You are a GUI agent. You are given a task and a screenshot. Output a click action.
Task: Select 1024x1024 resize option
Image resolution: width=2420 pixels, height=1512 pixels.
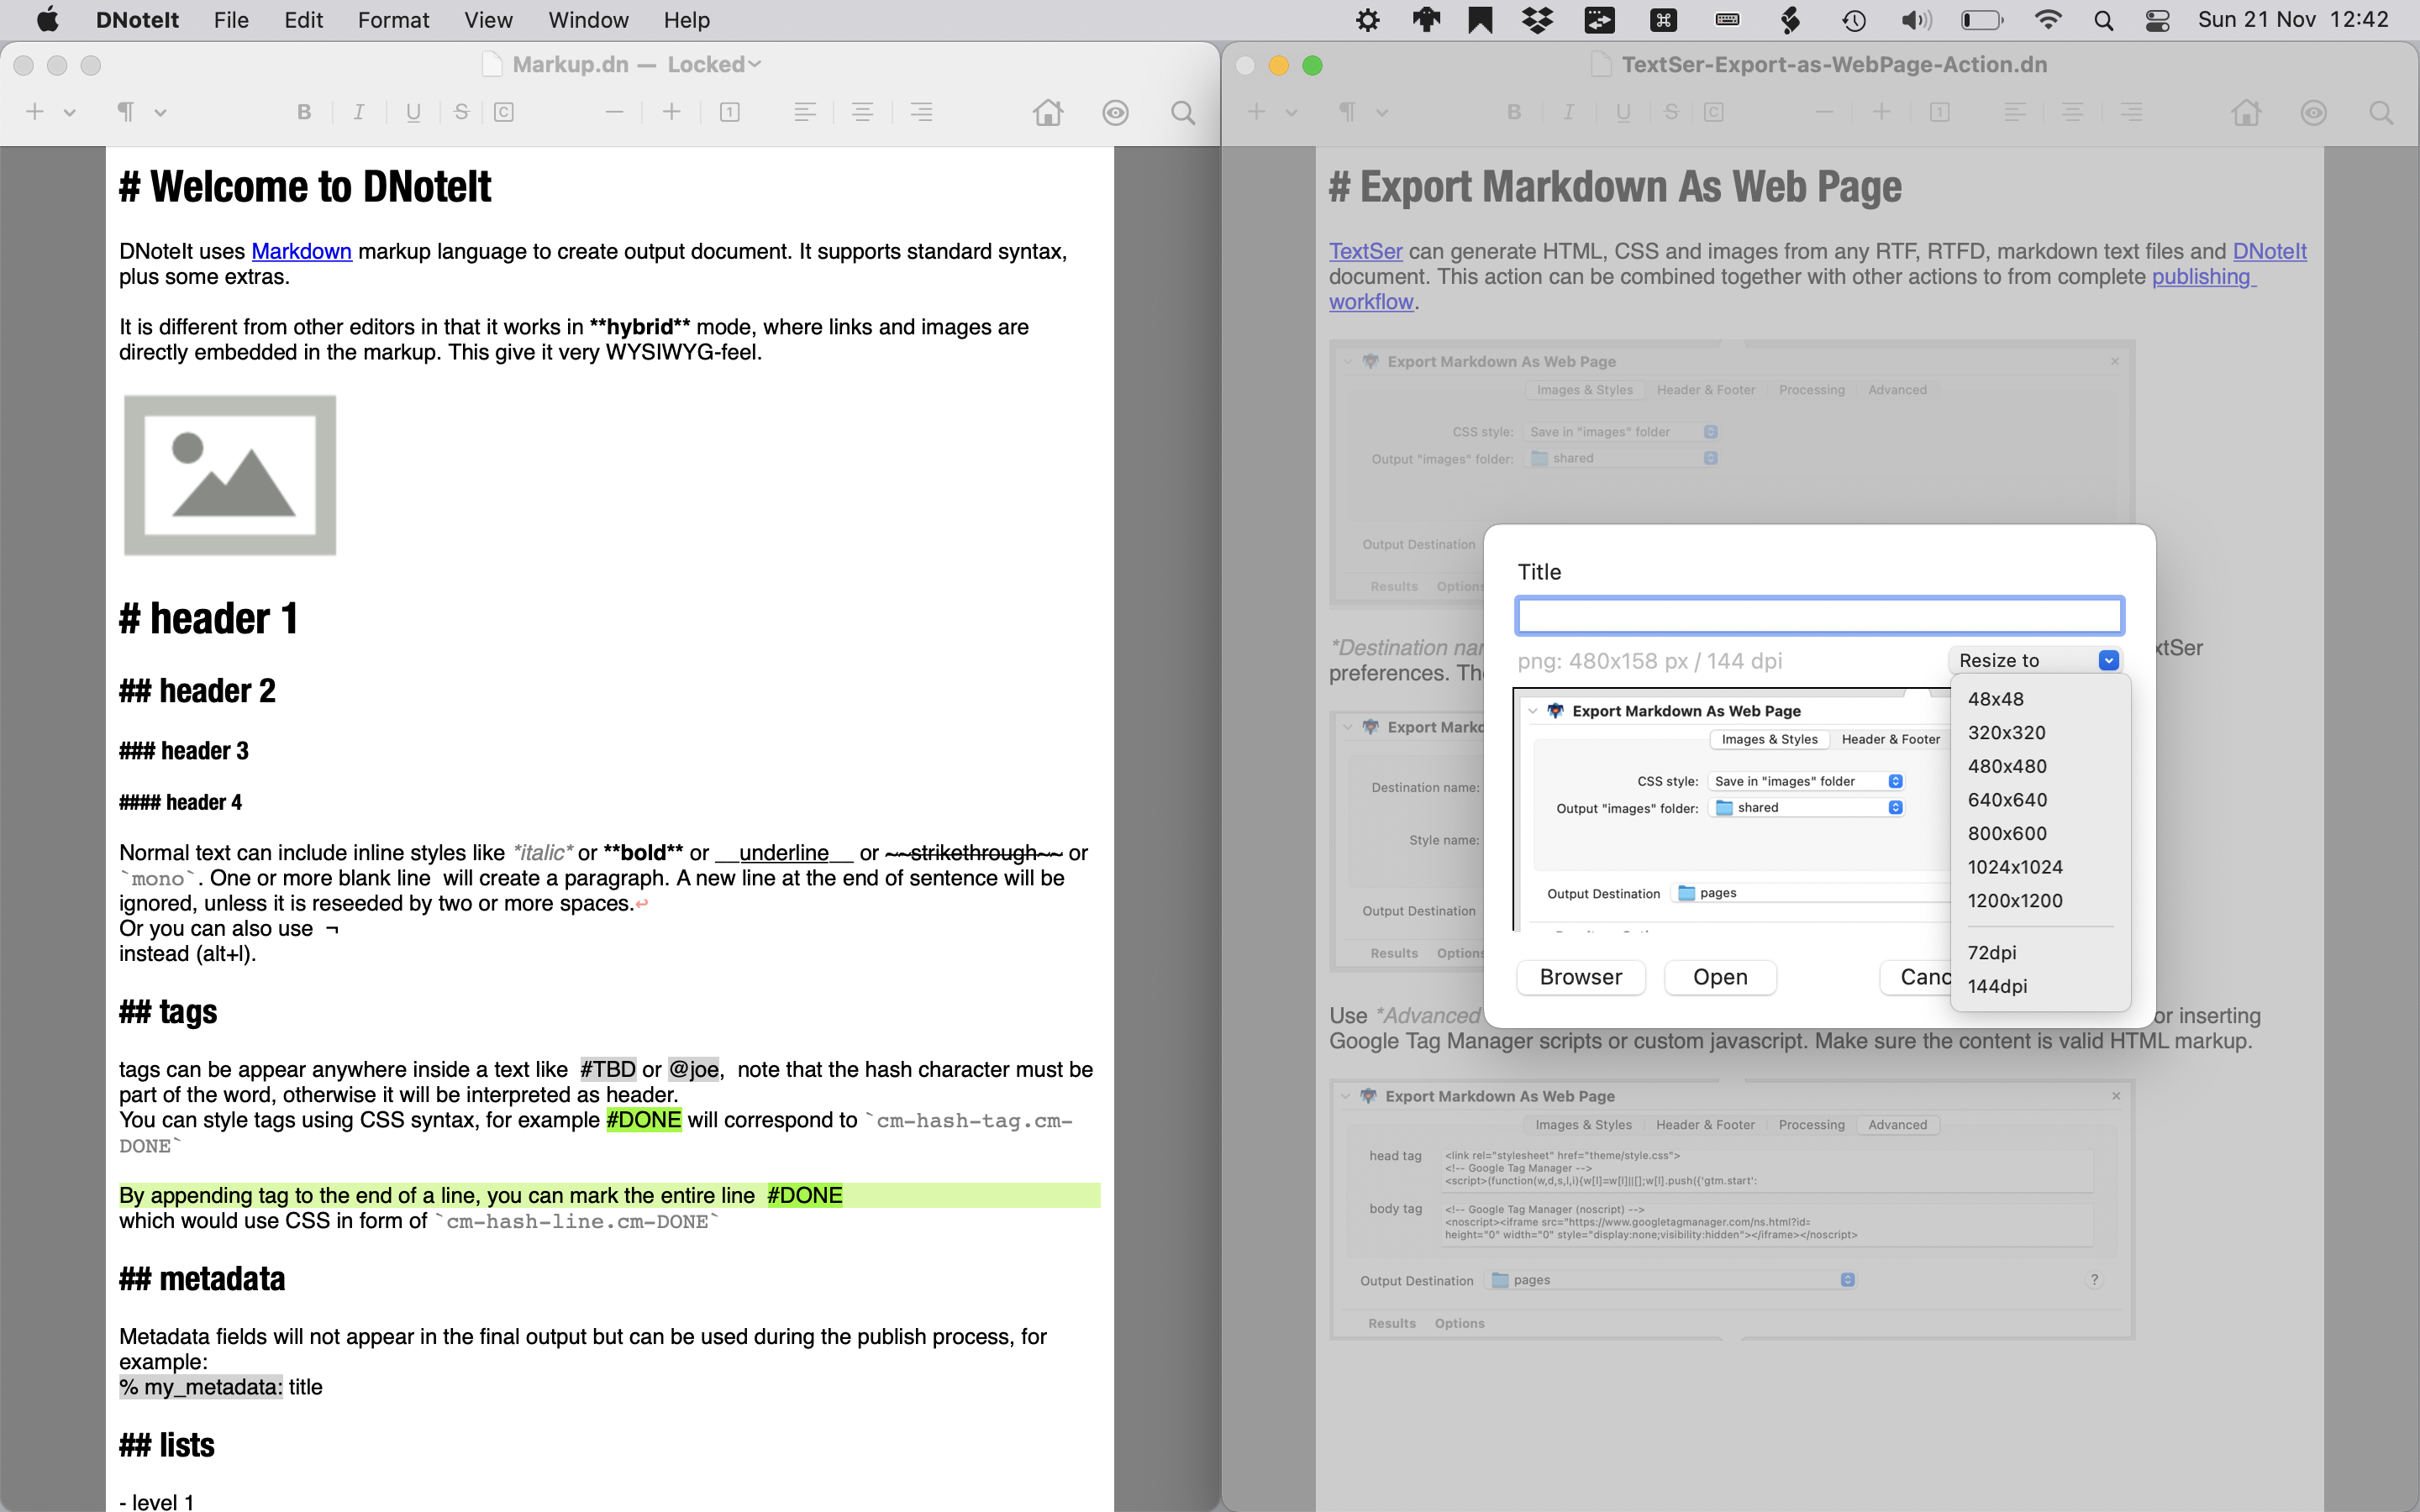pos(2040,867)
